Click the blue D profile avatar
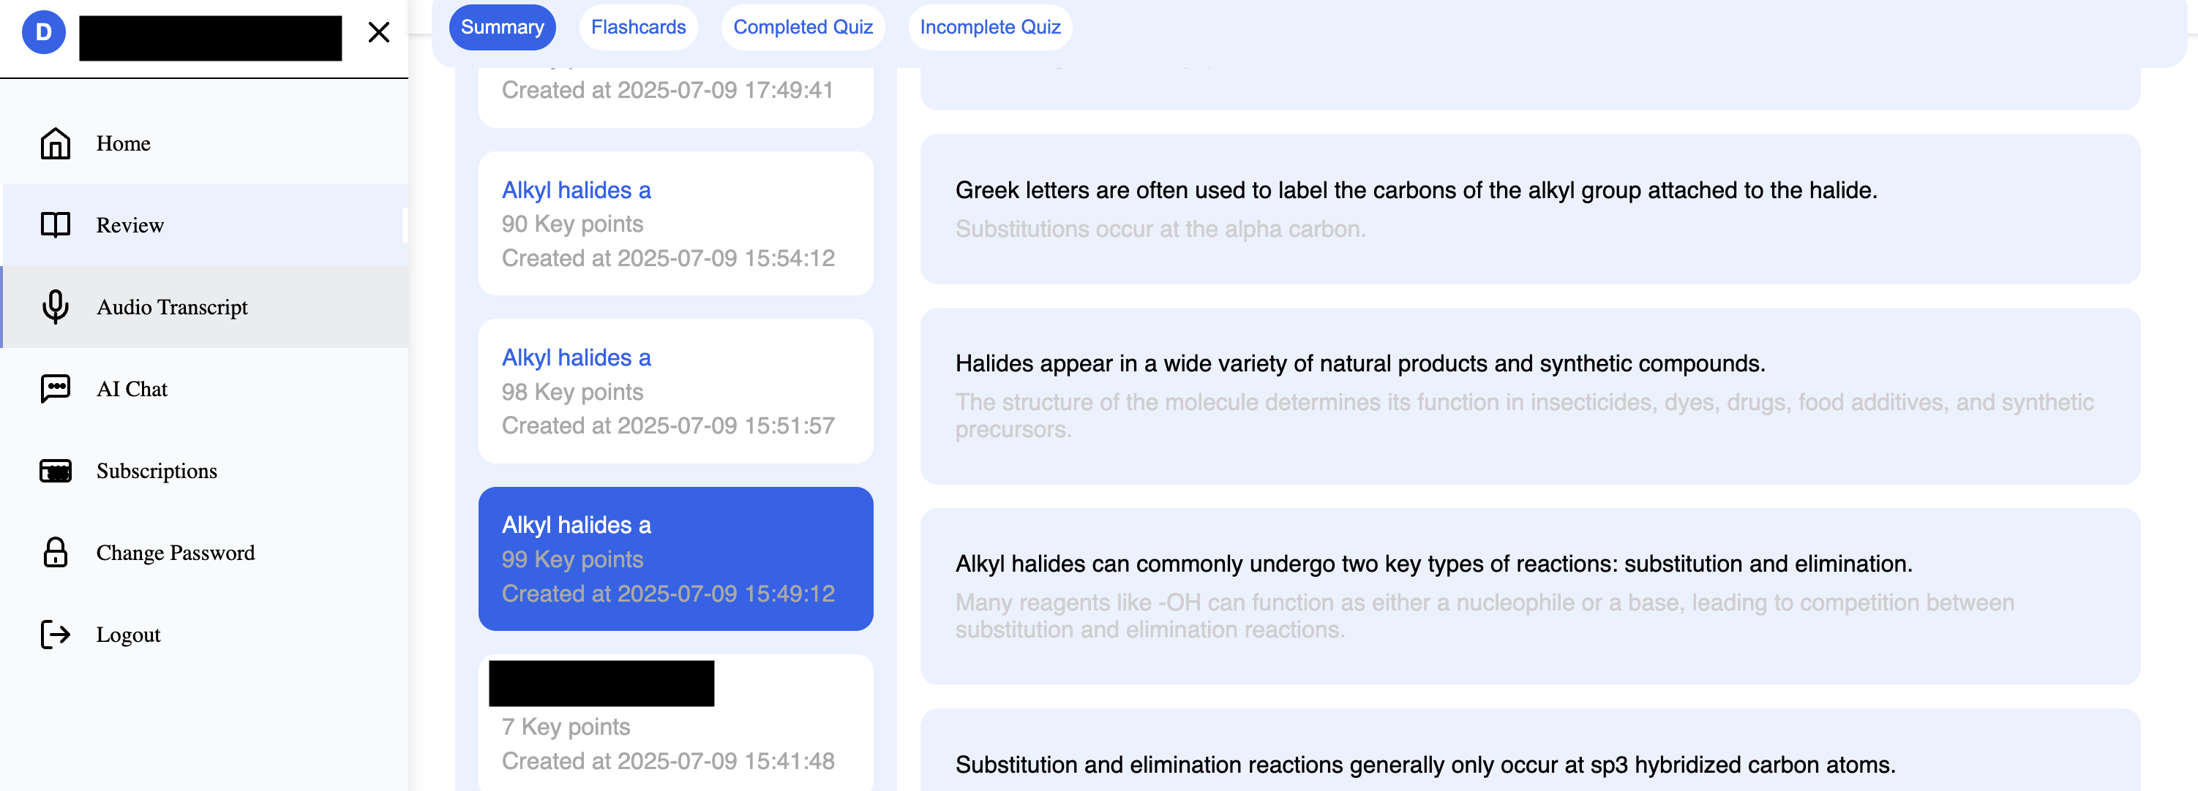 [43, 32]
